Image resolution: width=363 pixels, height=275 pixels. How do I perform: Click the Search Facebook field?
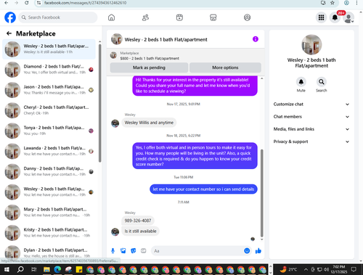[x=58, y=17]
